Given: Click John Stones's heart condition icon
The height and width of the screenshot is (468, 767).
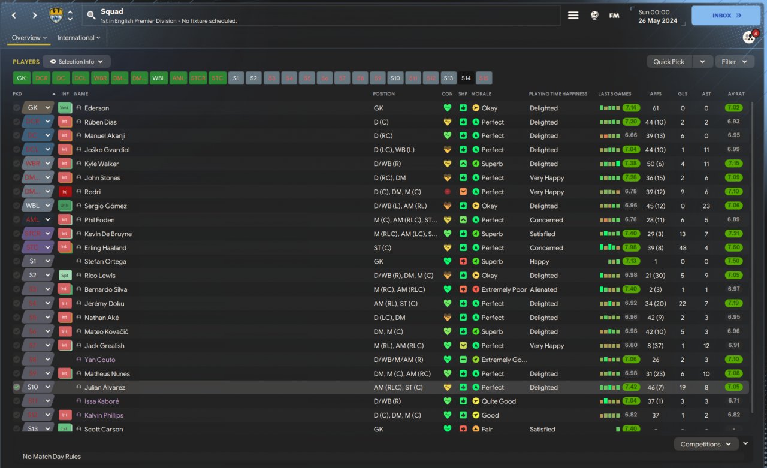Looking at the screenshot, I should [447, 177].
